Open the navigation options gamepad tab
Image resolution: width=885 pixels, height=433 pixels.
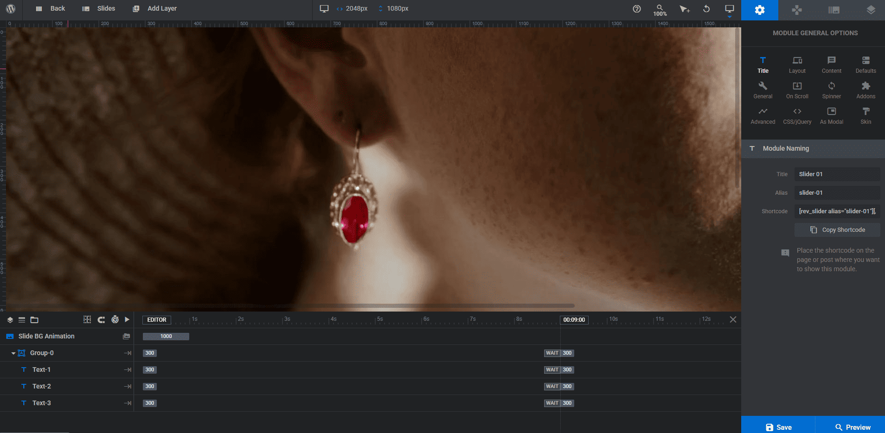pyautogui.click(x=796, y=10)
